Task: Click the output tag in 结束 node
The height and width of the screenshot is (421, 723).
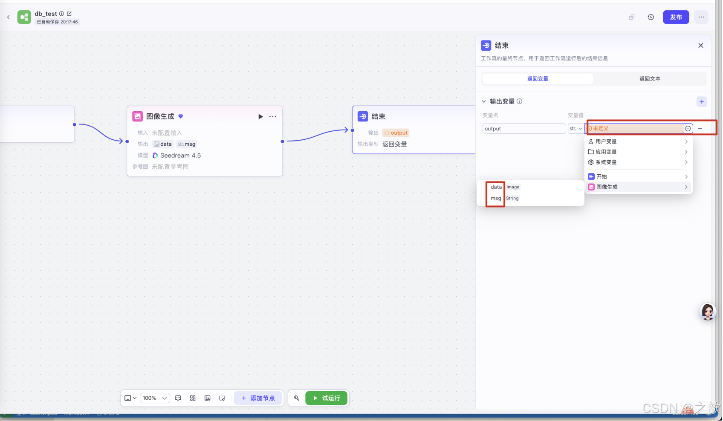Action: (x=396, y=133)
